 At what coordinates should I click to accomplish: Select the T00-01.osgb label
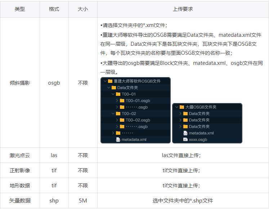coord(138,101)
